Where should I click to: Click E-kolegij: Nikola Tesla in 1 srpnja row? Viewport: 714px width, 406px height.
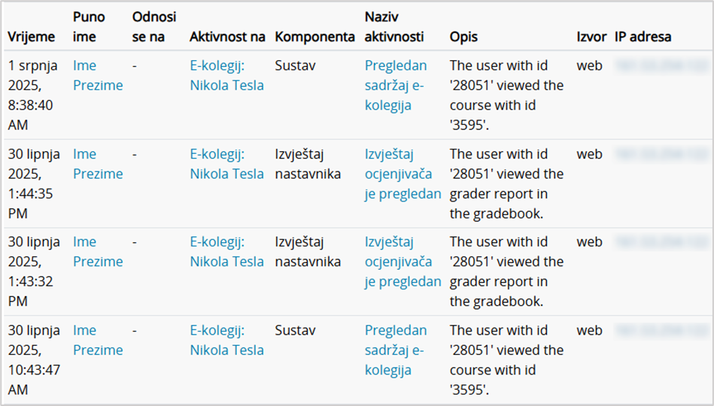(226, 75)
